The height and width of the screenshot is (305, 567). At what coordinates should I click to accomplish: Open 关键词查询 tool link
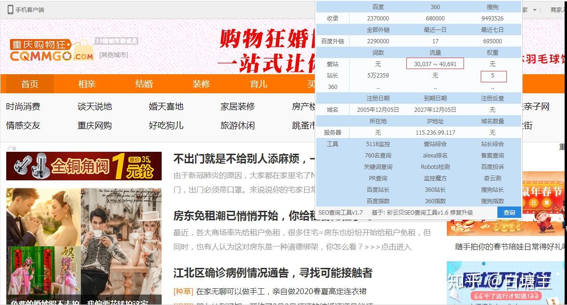pyautogui.click(x=378, y=167)
